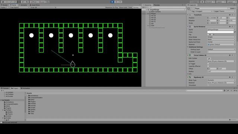The image size is (238, 134).
Task: Switch to the Scene tab
Action: click(x=4, y=5)
